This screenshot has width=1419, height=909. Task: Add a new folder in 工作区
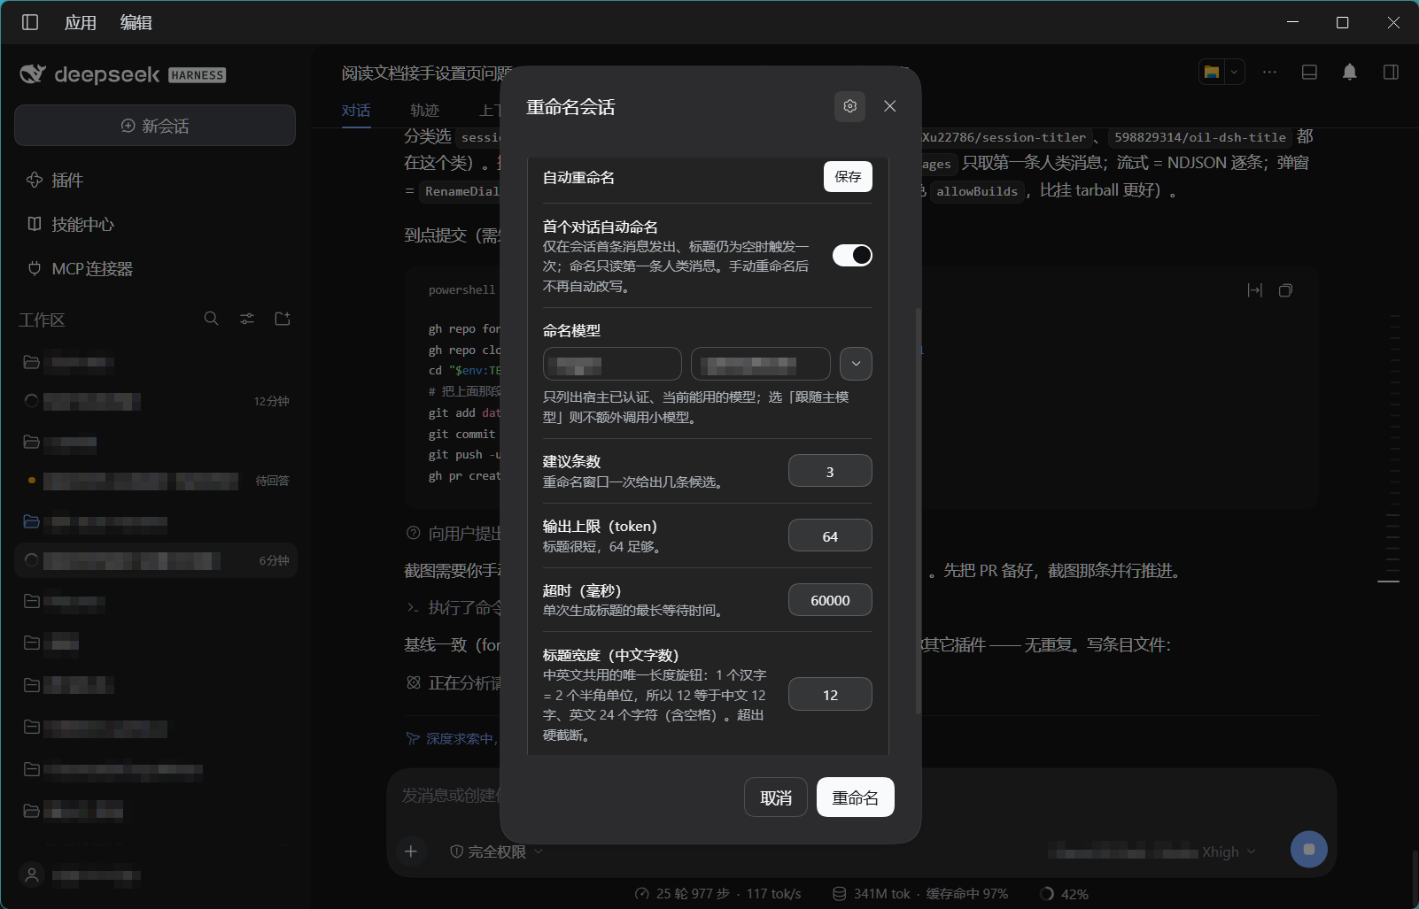click(283, 319)
